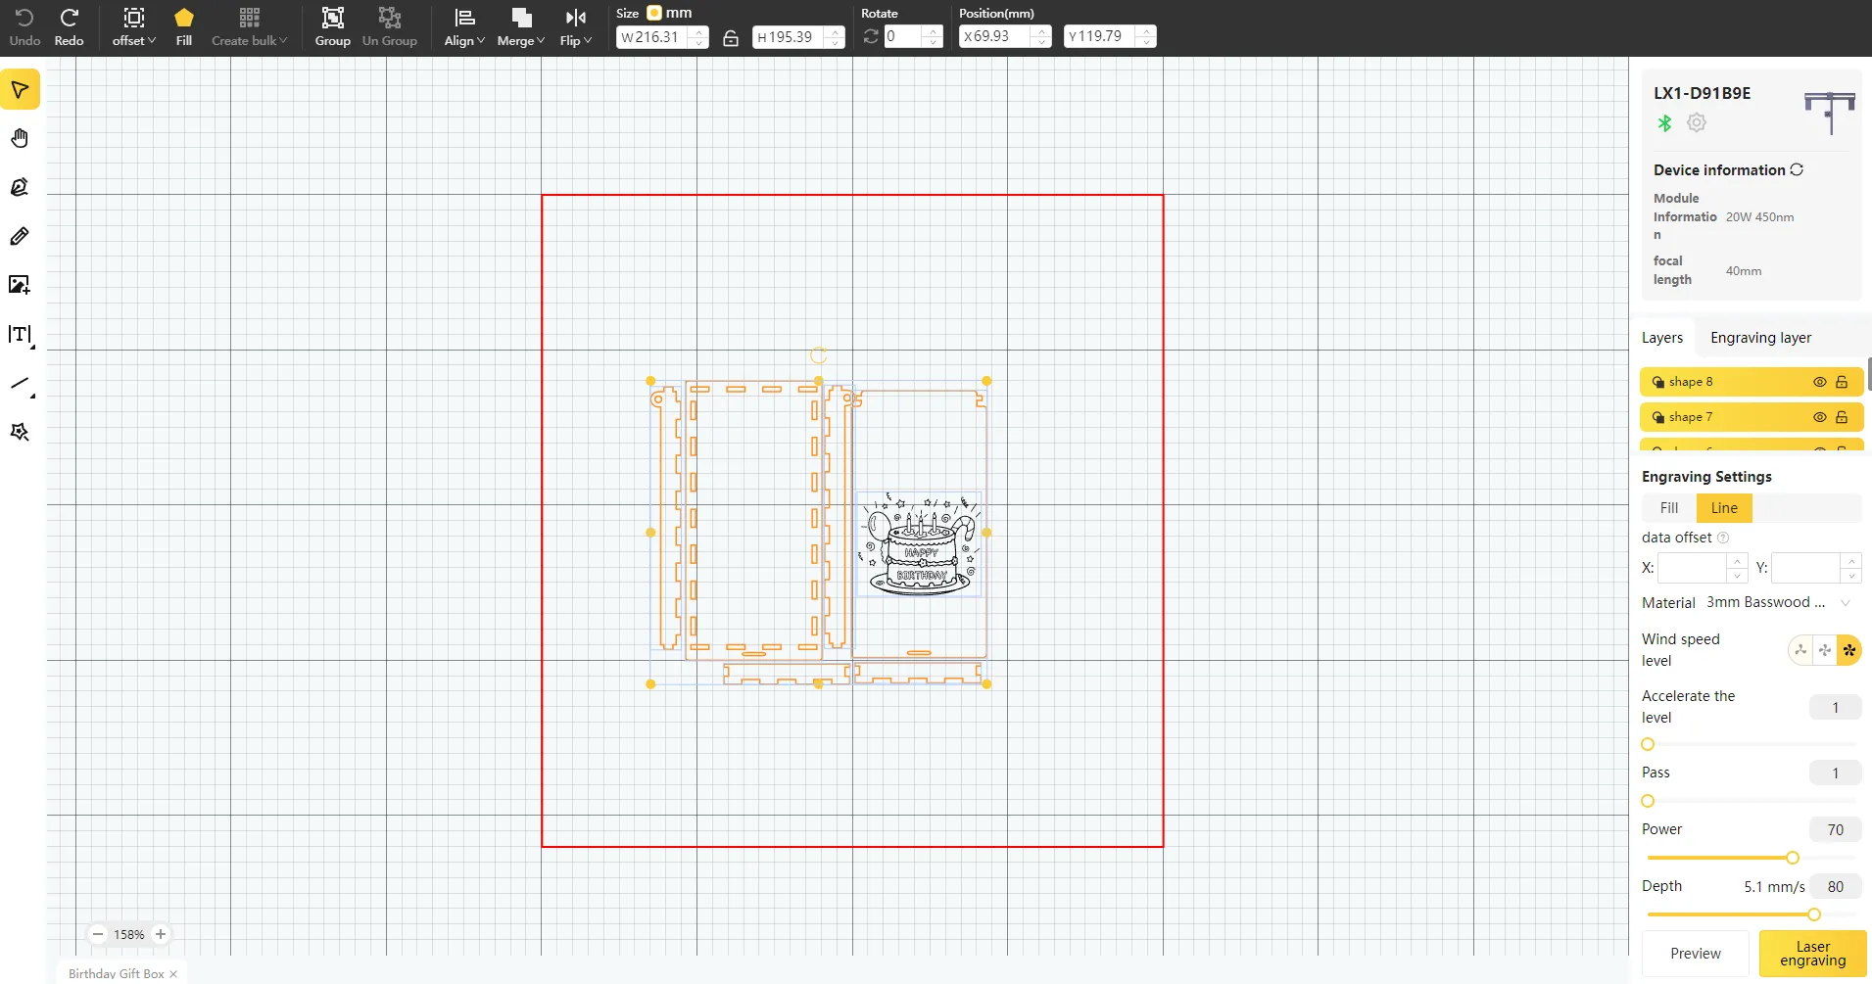The width and height of the screenshot is (1872, 984).
Task: Set wind speed to highest level
Action: point(1848,650)
